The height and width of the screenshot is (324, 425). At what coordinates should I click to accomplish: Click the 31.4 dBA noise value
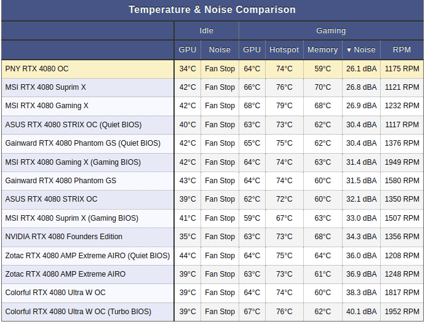[361, 162]
